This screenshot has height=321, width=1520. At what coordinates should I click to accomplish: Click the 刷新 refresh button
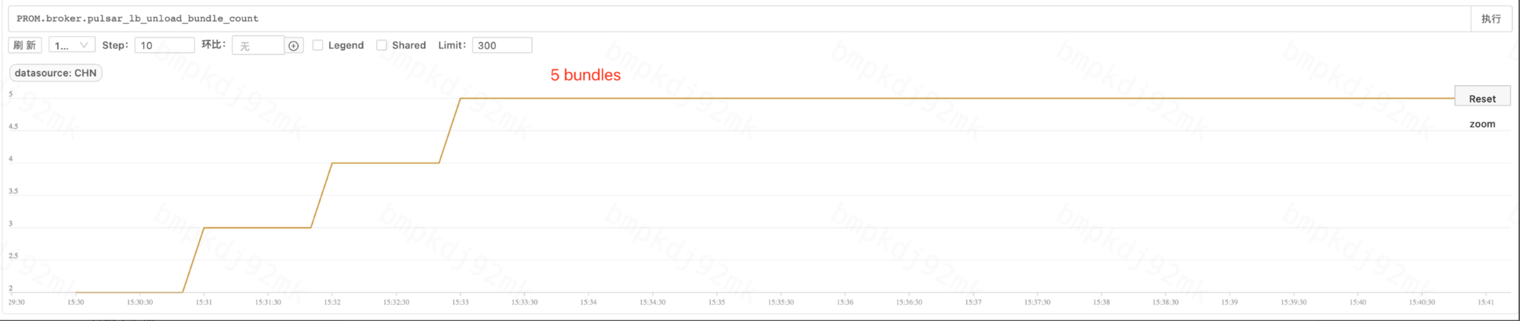[25, 45]
